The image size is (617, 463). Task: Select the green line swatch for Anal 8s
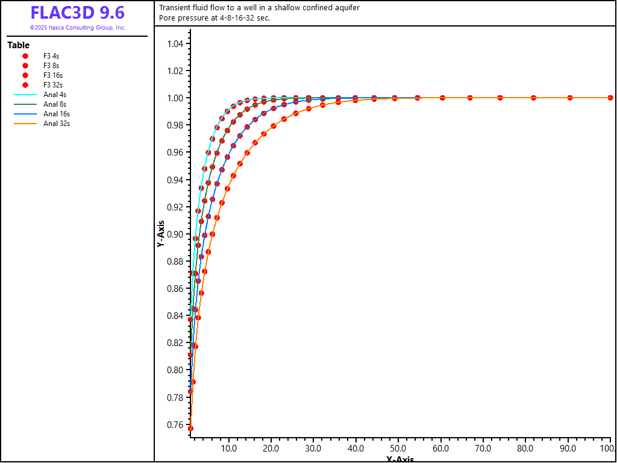coord(25,104)
